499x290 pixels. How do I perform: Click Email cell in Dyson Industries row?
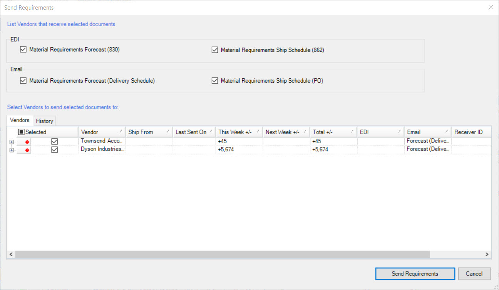tap(428, 150)
